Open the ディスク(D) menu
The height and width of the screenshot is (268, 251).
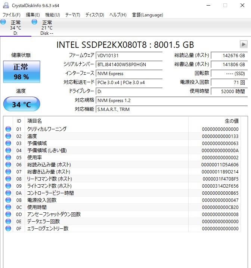(95, 15)
